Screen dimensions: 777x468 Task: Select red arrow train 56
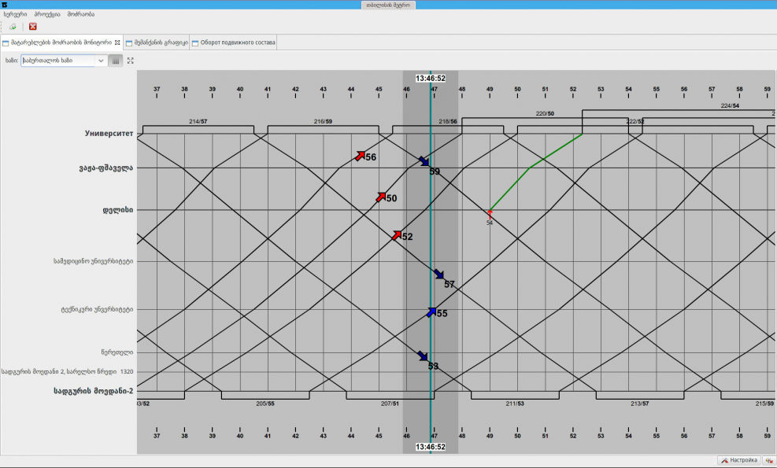(x=361, y=156)
